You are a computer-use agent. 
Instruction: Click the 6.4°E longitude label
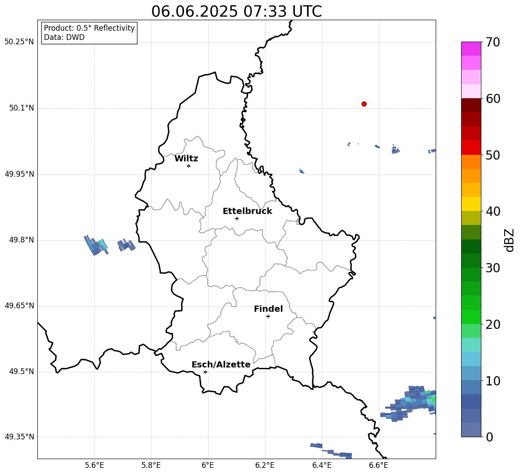click(321, 465)
